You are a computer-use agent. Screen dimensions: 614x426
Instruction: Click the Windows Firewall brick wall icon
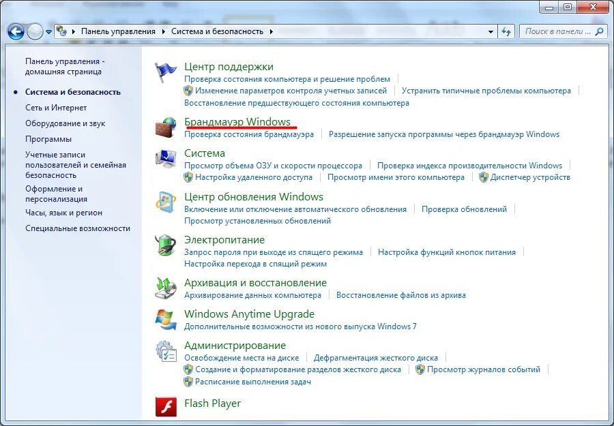click(x=166, y=127)
